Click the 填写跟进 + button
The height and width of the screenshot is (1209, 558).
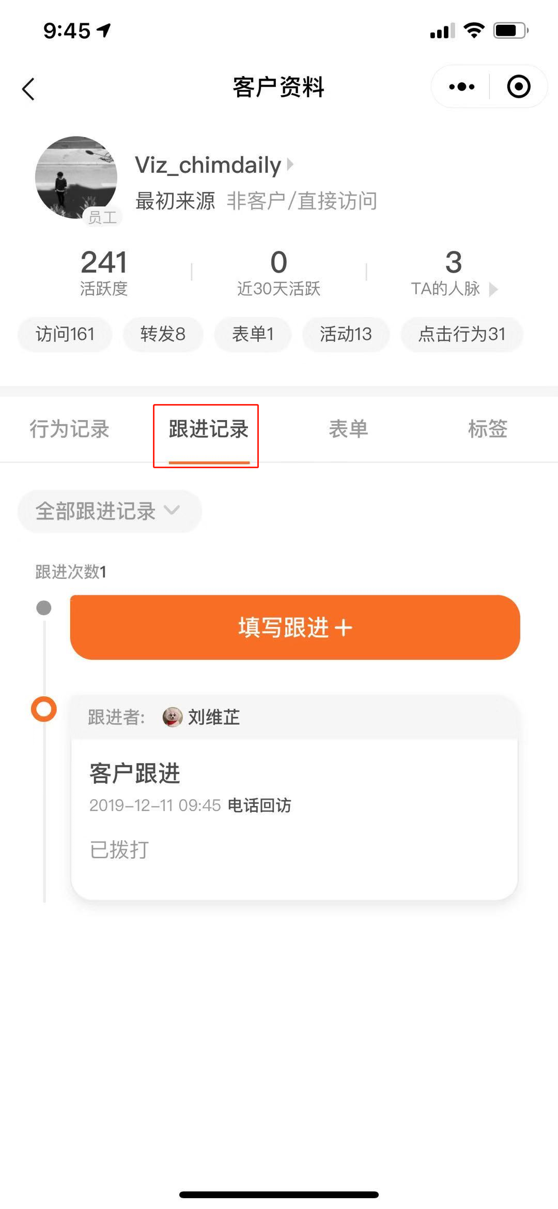(295, 627)
